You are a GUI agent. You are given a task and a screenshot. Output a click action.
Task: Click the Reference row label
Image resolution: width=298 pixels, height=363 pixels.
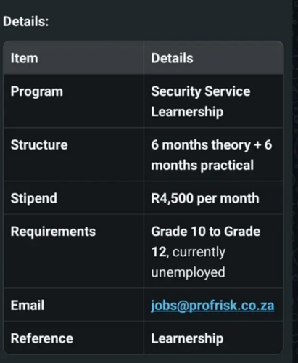click(42, 338)
